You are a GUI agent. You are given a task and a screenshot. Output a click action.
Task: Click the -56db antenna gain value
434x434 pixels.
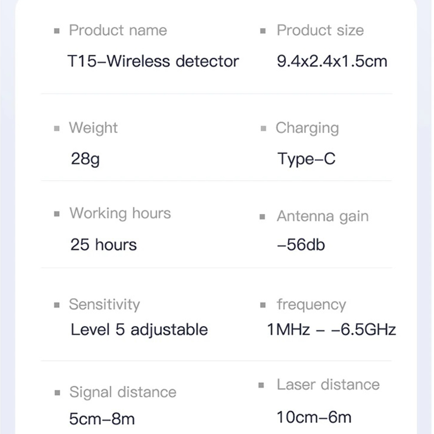click(301, 245)
